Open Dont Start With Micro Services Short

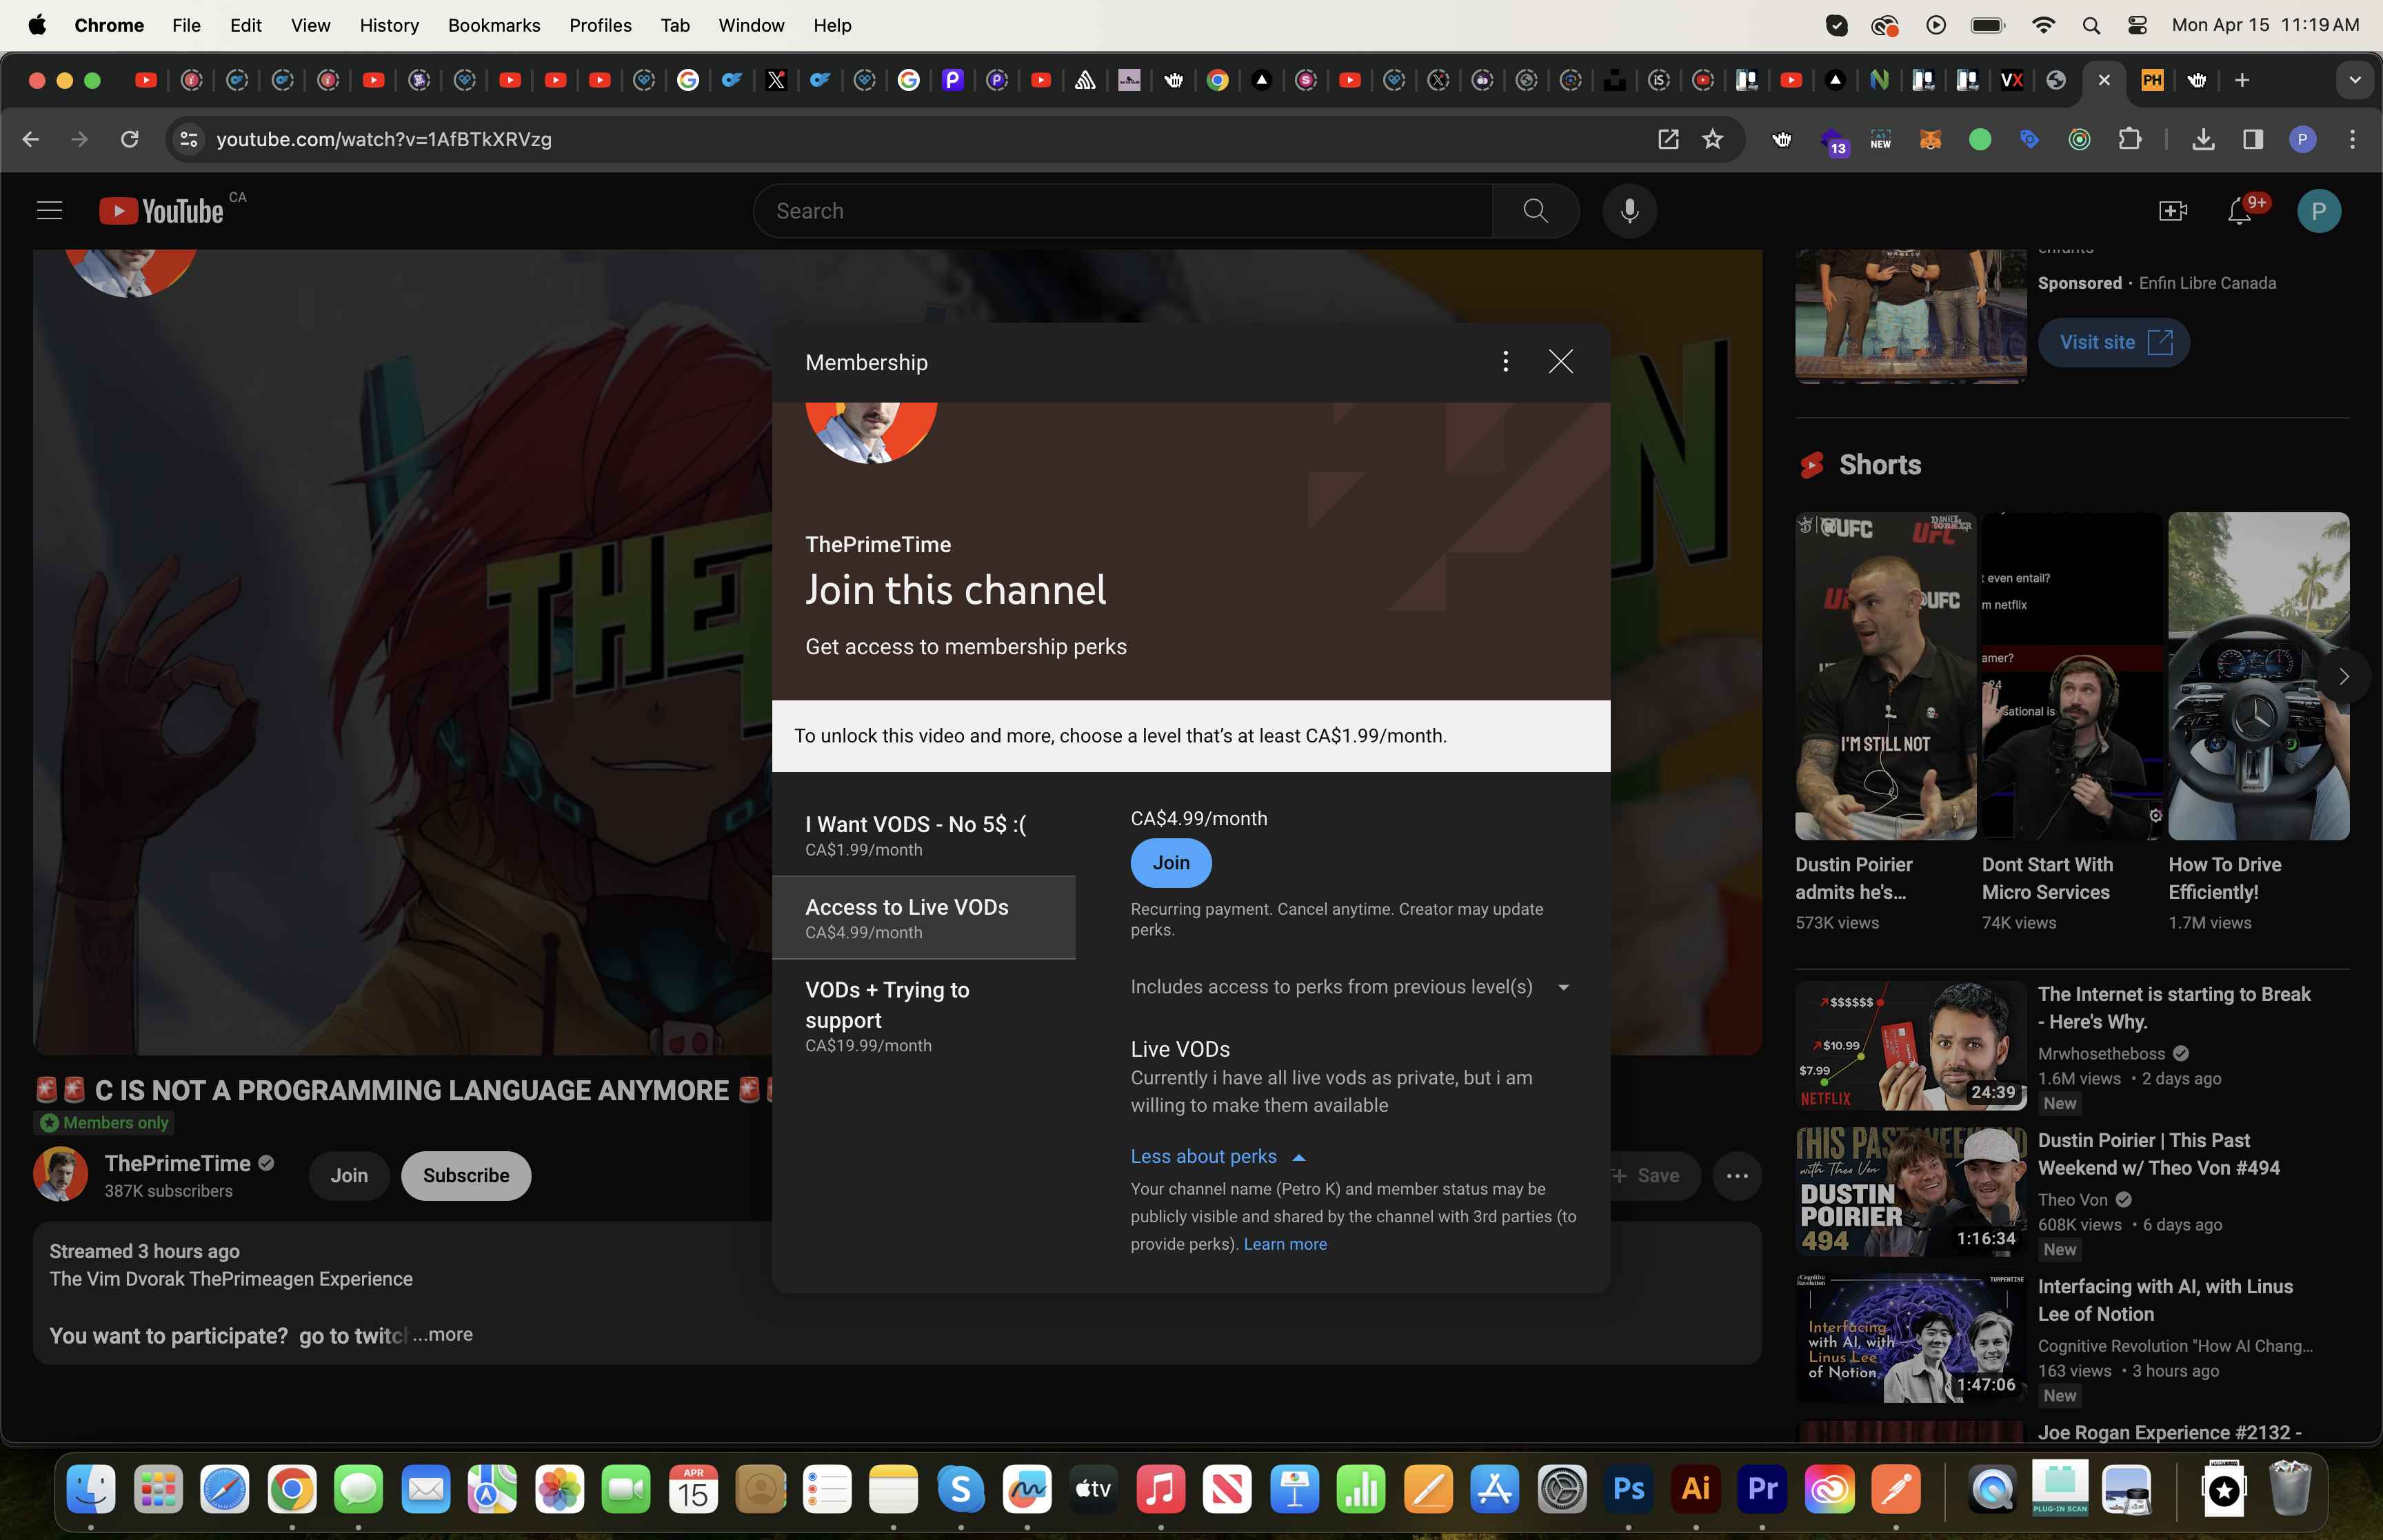pos(2072,677)
